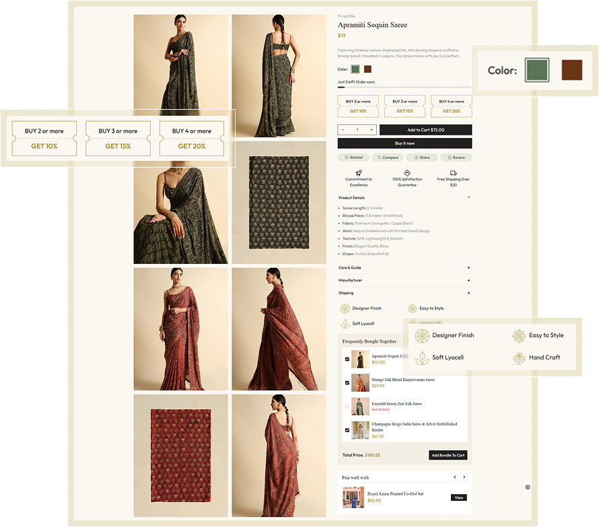
Task: Click the Hand Craft icon in the enlarged callout
Action: tap(519, 358)
